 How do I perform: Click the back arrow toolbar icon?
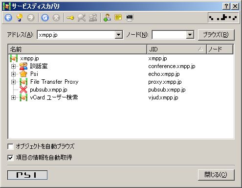(8, 18)
